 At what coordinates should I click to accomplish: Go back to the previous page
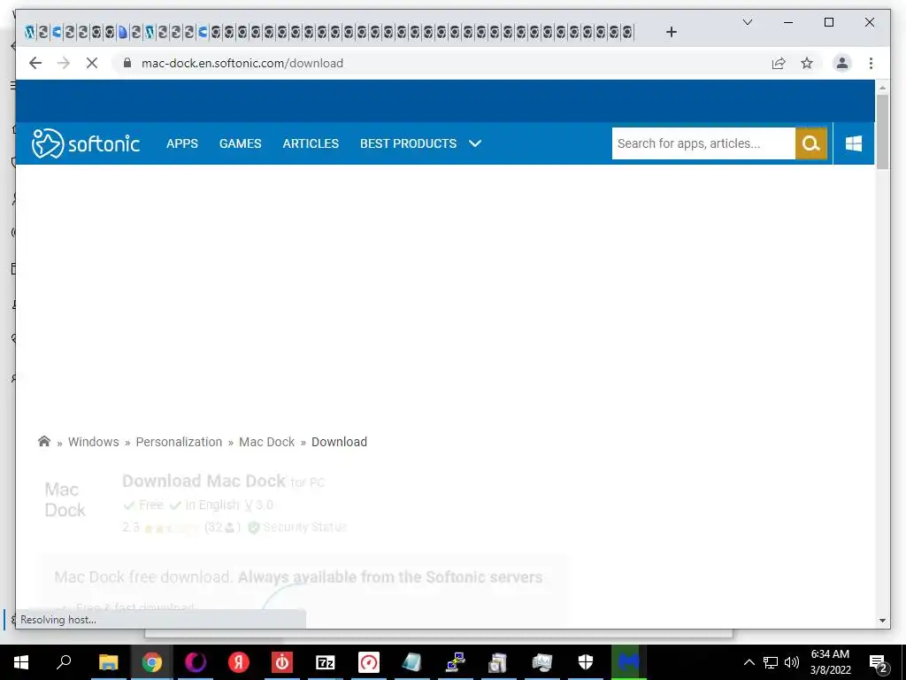coord(35,63)
